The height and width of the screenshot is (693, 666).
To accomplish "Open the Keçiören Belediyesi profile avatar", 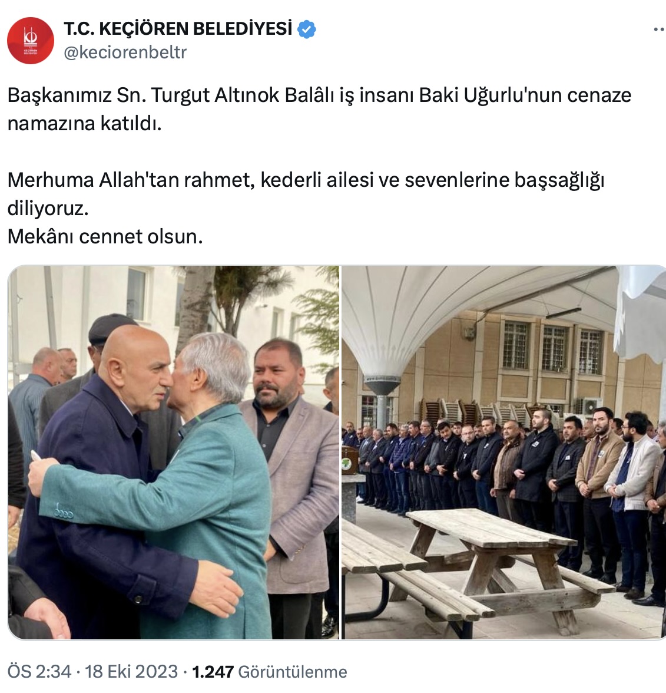I will click(31, 41).
